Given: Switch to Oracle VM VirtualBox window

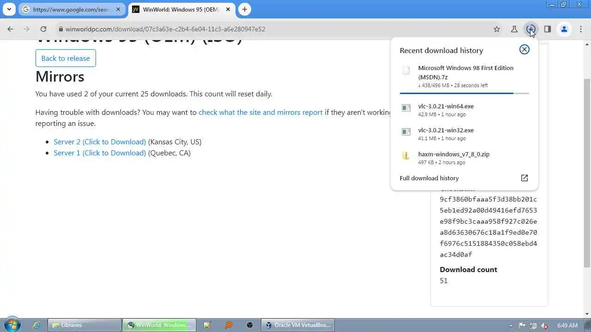Looking at the screenshot, I should click(298, 325).
